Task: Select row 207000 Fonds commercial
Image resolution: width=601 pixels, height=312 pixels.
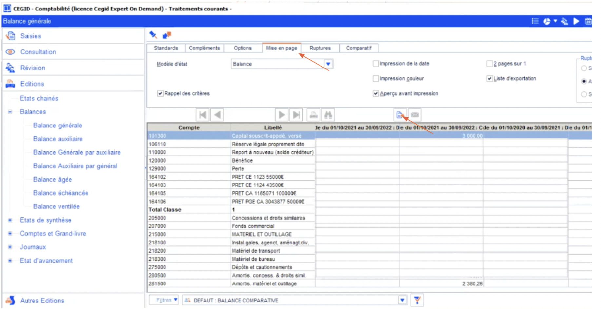Action: (x=370, y=226)
